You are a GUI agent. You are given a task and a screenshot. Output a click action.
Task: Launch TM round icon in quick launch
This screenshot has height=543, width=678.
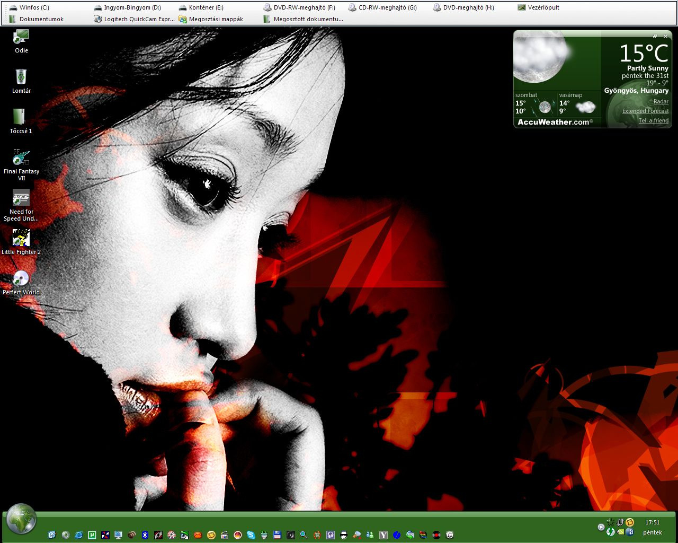point(450,535)
